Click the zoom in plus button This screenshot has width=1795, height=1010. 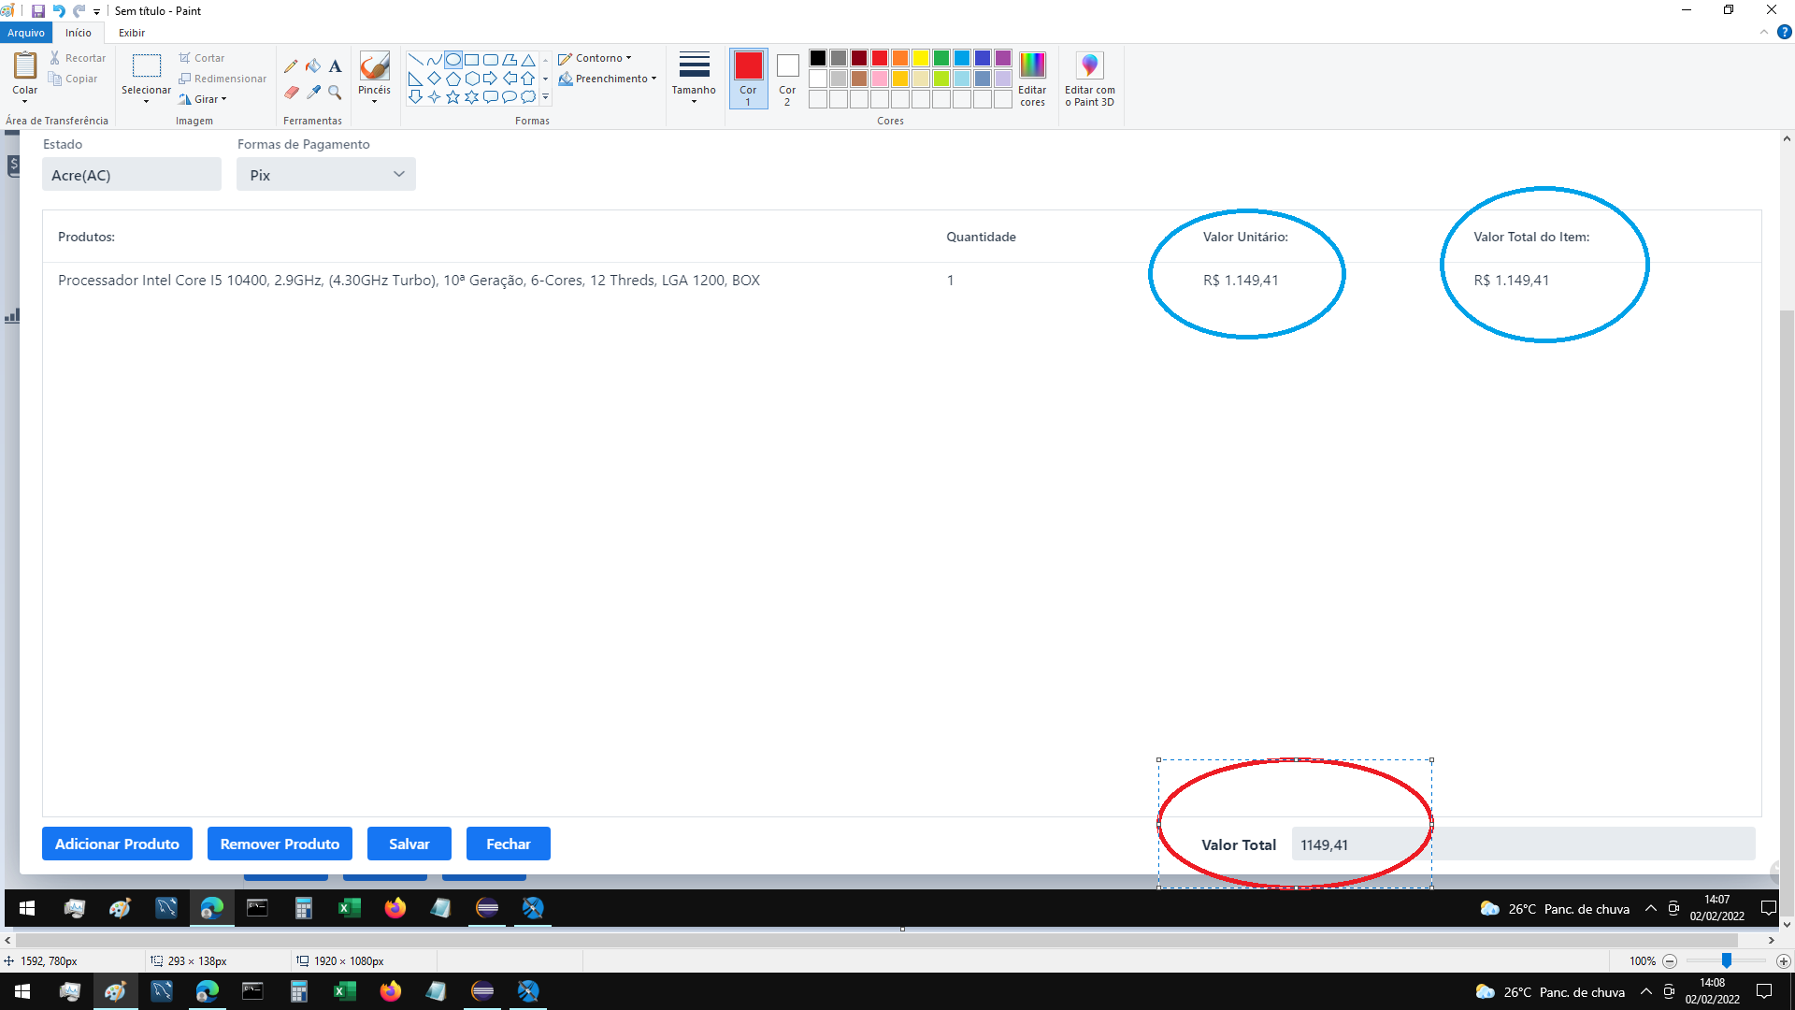click(x=1783, y=961)
